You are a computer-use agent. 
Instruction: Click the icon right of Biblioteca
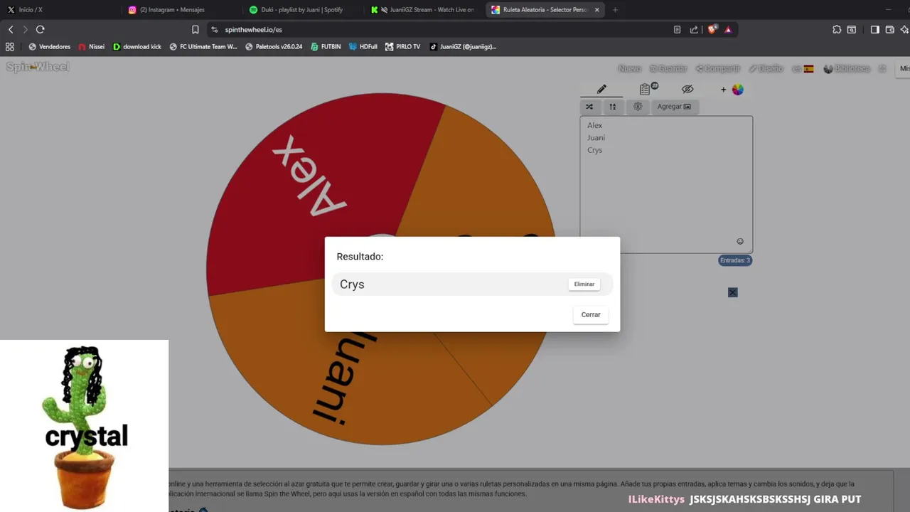[882, 68]
